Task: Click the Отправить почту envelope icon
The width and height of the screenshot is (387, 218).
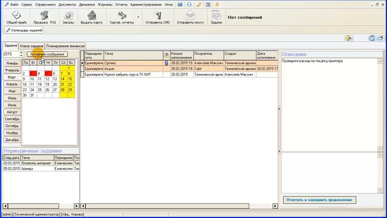Action: click(190, 18)
